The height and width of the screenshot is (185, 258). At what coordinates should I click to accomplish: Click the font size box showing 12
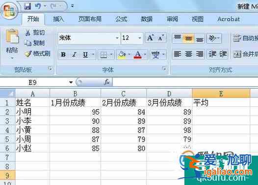[x=129, y=38]
